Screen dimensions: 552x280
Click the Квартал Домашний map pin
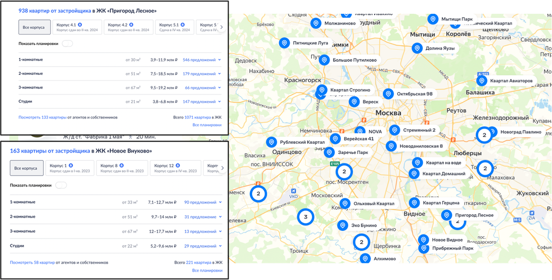414,174
